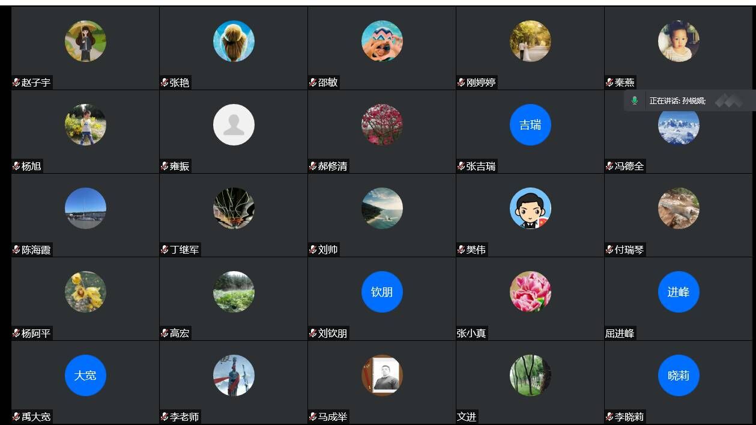Viewport: 756px width, 425px height.
Task: Click 雍振's default gray profile avatar
Action: (234, 125)
